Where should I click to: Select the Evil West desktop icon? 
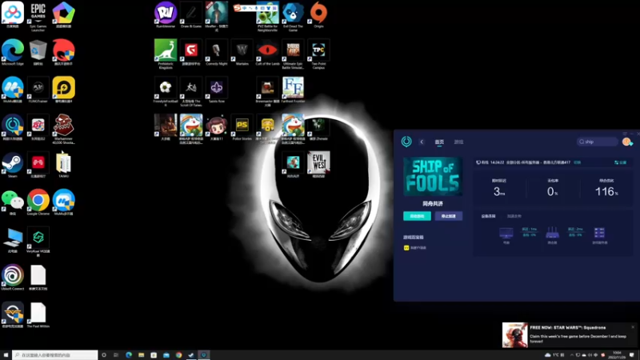[x=318, y=165]
